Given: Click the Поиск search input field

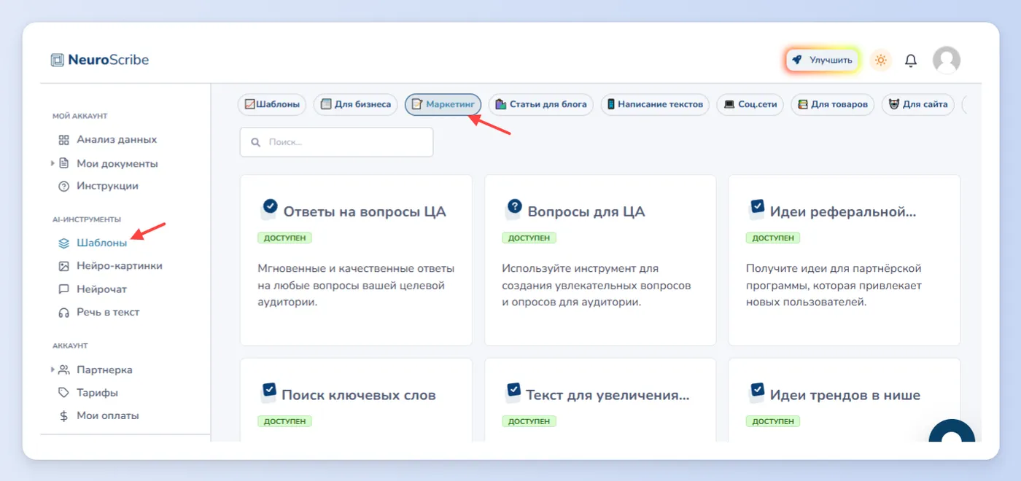Looking at the screenshot, I should pyautogui.click(x=336, y=142).
